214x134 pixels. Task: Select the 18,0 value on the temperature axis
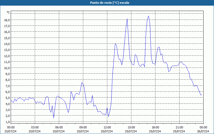coord(7,20)
